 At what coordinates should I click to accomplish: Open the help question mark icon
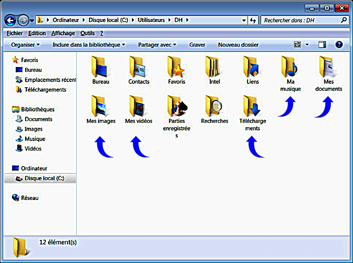[339, 44]
